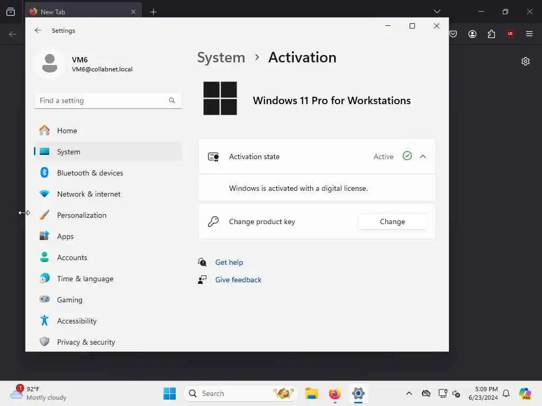Click the System breadcrumb link
The image size is (542, 406).
221,57
